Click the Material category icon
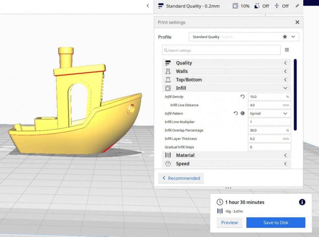The height and width of the screenshot is (237, 319). pyautogui.click(x=168, y=155)
